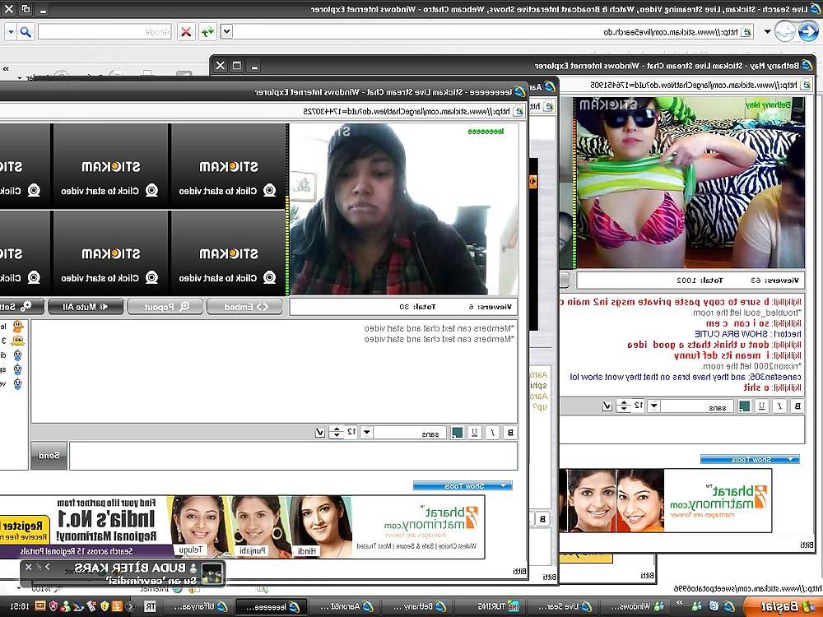
Task: Toggle underline in leeeeeee chat toolbar
Action: point(475,433)
